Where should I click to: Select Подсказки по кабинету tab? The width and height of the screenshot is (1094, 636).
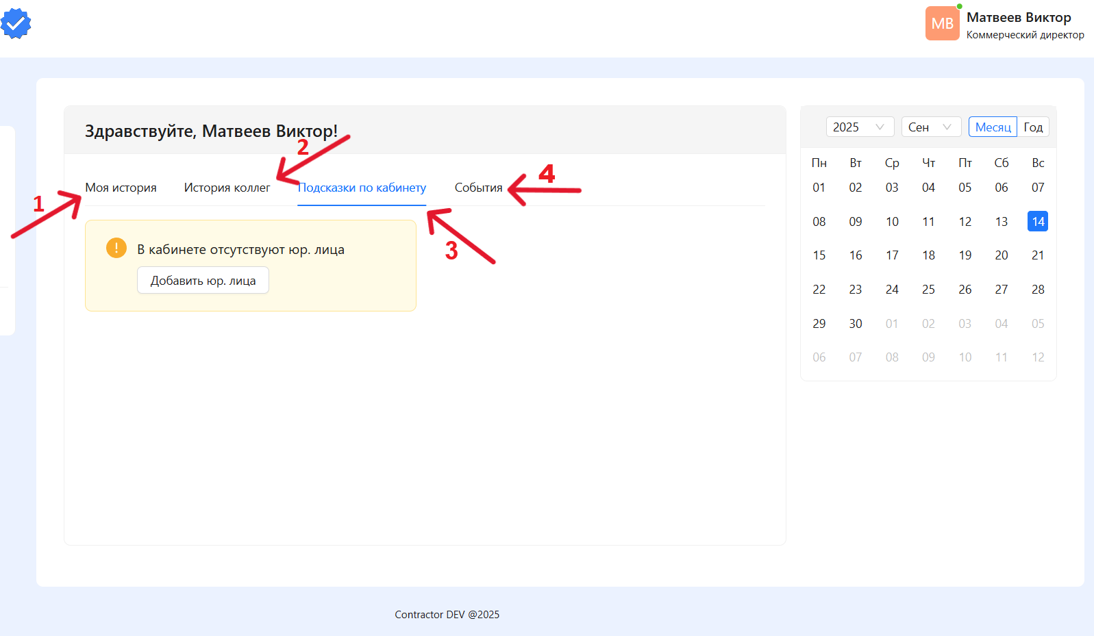[362, 188]
